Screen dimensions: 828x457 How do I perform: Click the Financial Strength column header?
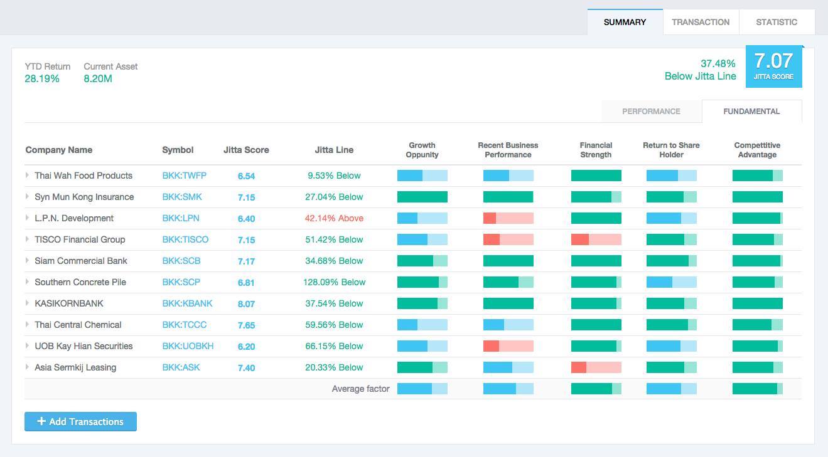coord(596,150)
